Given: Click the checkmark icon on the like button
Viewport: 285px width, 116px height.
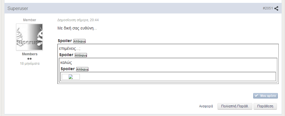Looking at the screenshot, I should 256,96.
